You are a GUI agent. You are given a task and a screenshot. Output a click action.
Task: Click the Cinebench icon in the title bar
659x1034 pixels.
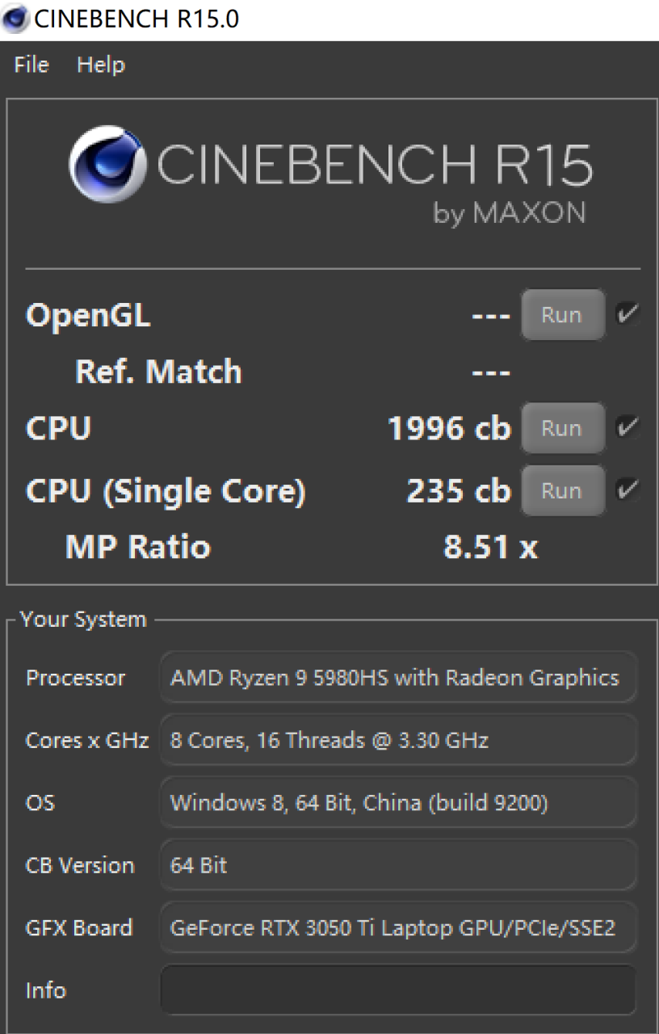click(x=15, y=19)
